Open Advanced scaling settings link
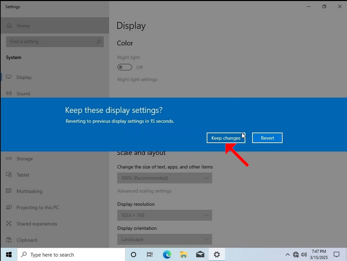This screenshot has height=261, width=347. click(144, 191)
